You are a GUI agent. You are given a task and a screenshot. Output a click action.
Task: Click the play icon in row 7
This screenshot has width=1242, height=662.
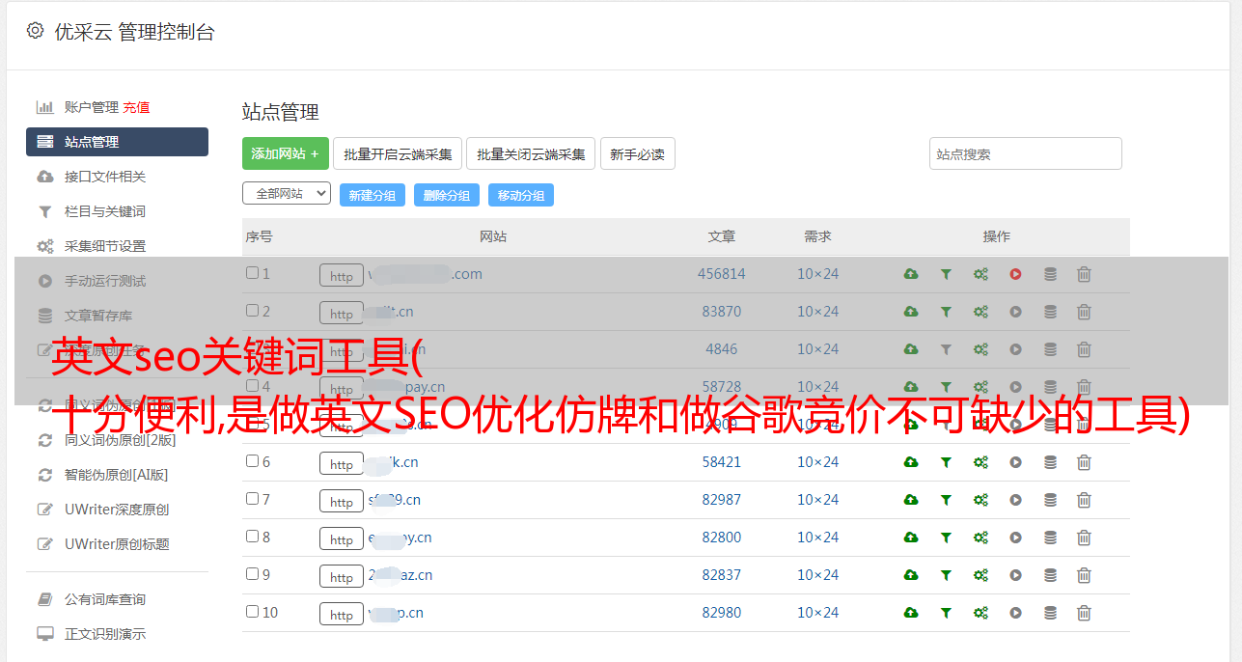1015,500
